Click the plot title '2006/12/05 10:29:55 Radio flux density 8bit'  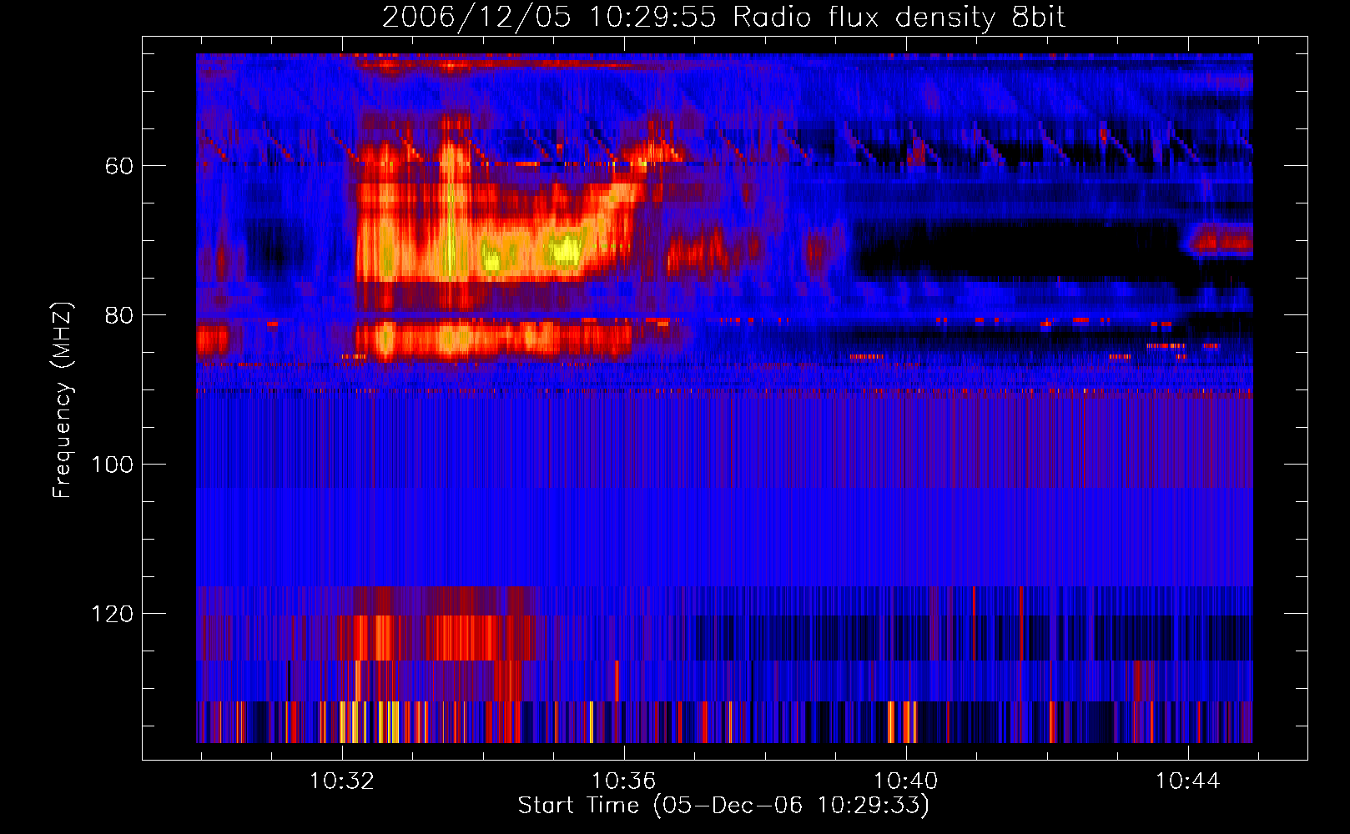tap(723, 18)
